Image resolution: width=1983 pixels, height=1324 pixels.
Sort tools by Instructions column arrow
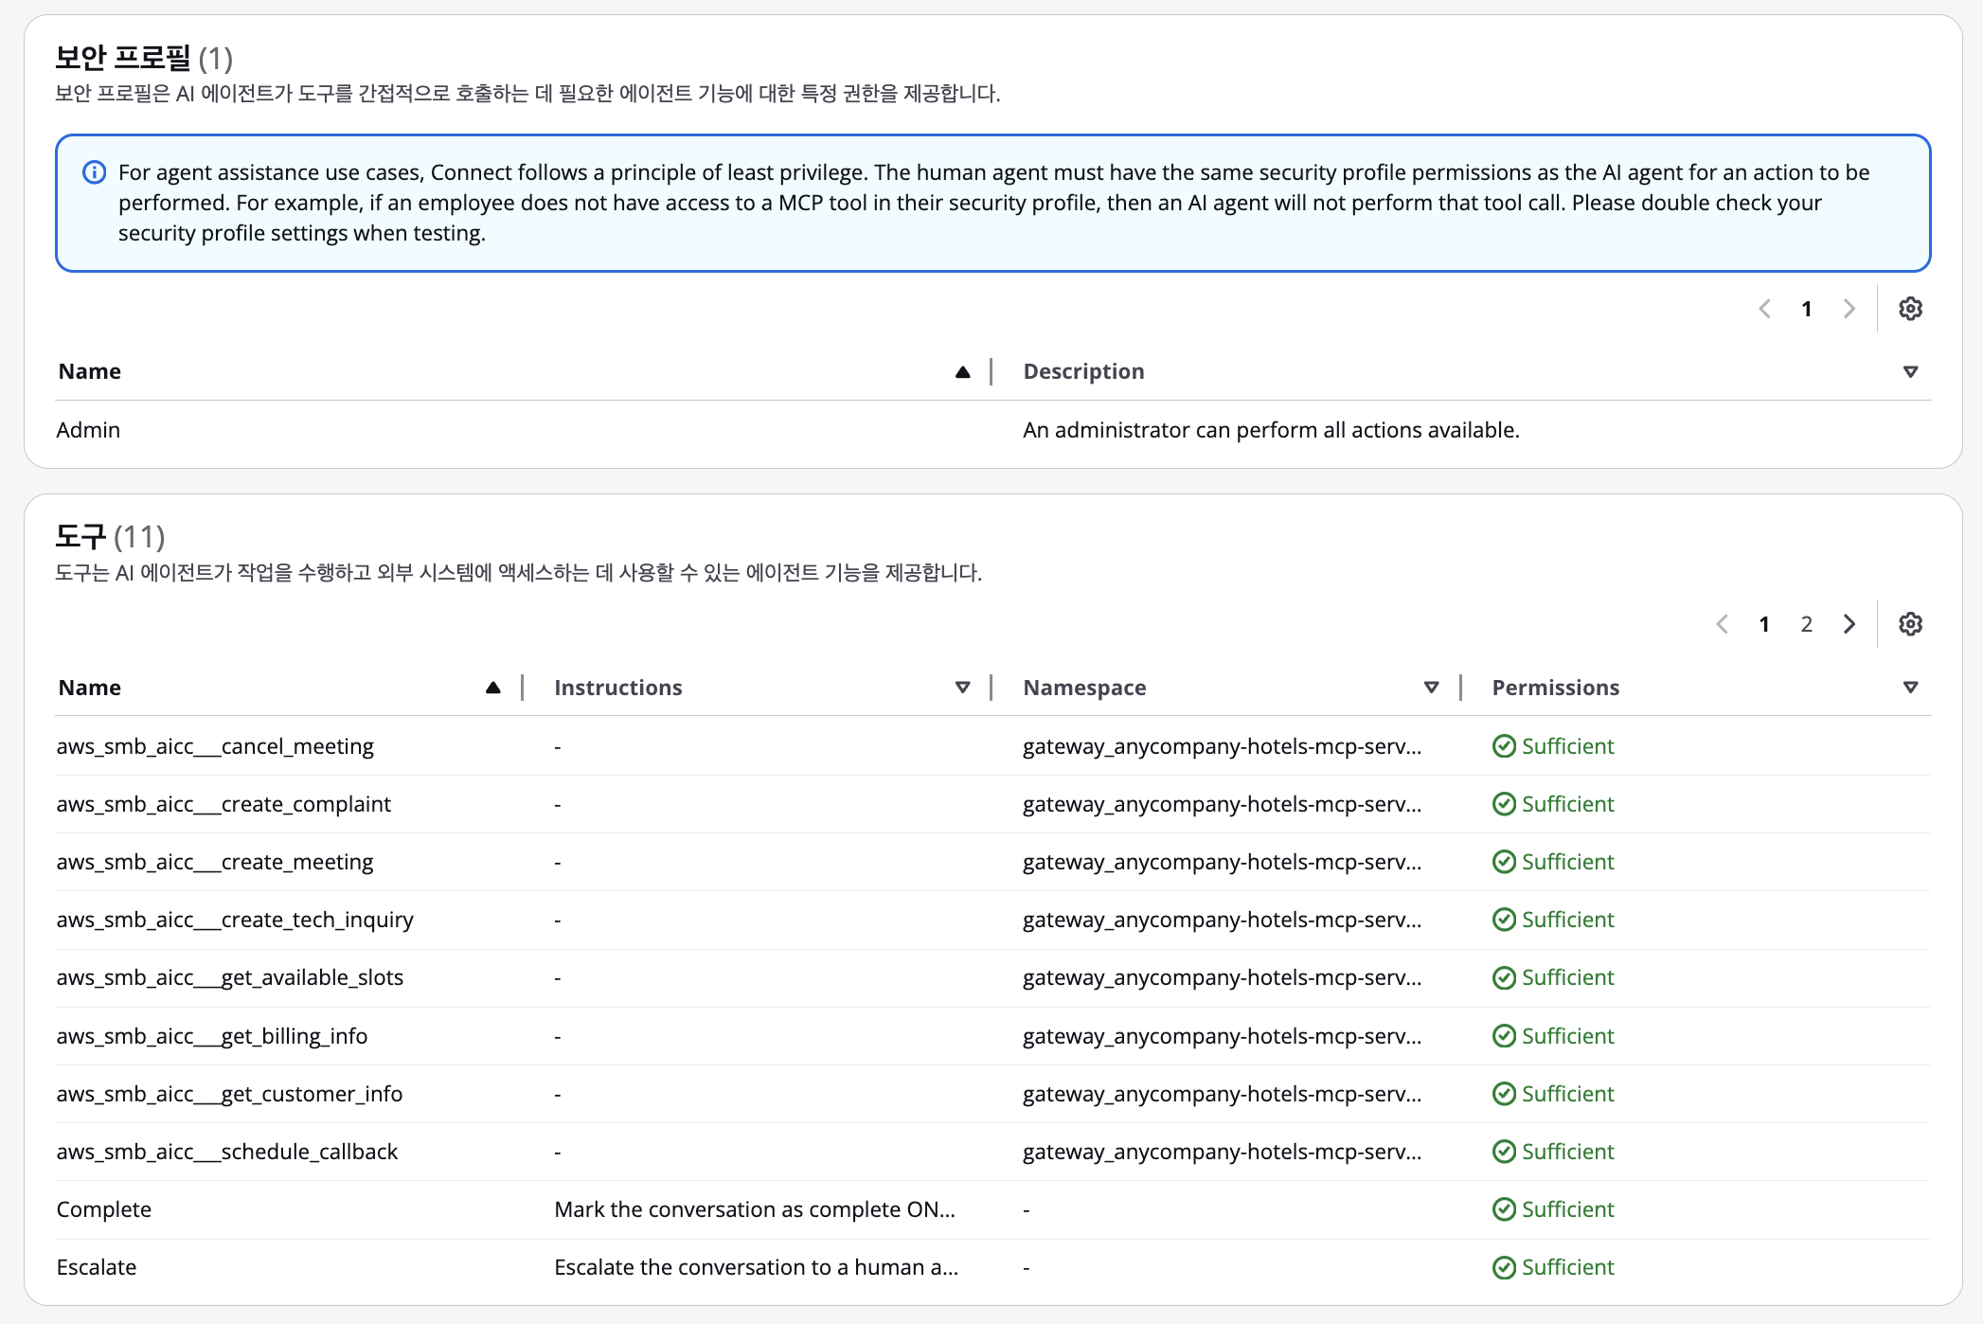coord(962,688)
